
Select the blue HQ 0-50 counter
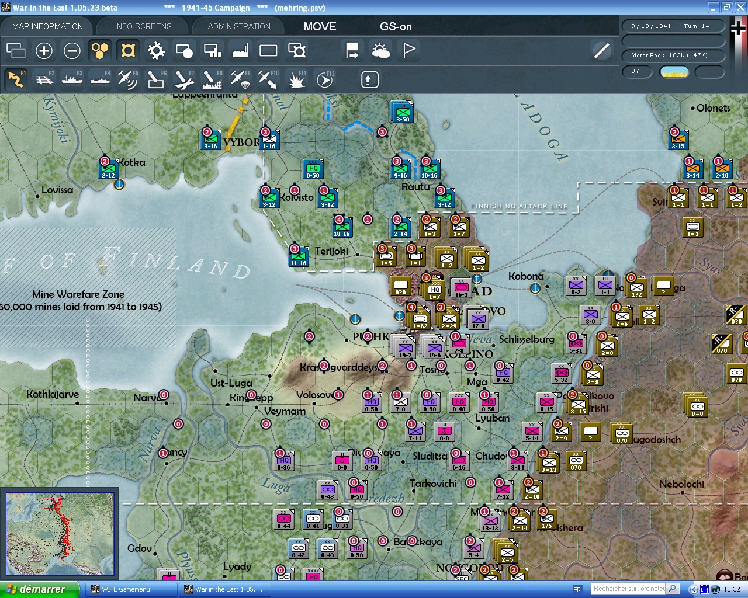(313, 169)
